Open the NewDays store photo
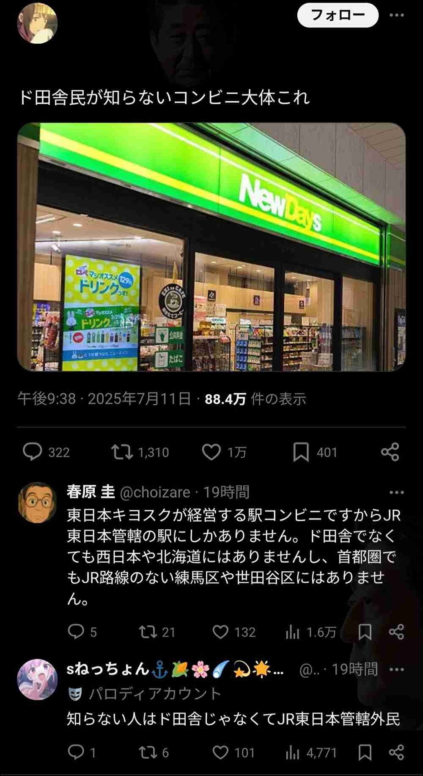The height and width of the screenshot is (776, 423). [211, 247]
